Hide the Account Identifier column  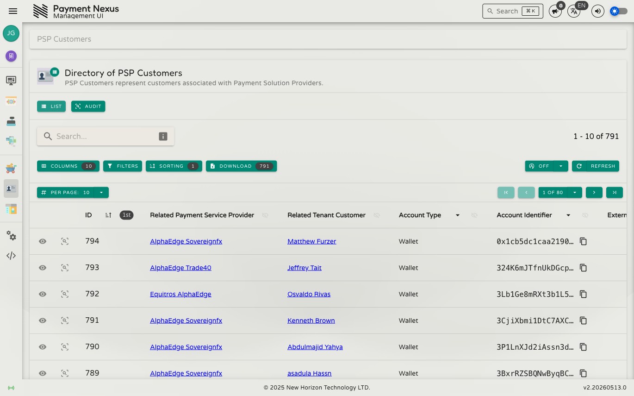(x=585, y=215)
